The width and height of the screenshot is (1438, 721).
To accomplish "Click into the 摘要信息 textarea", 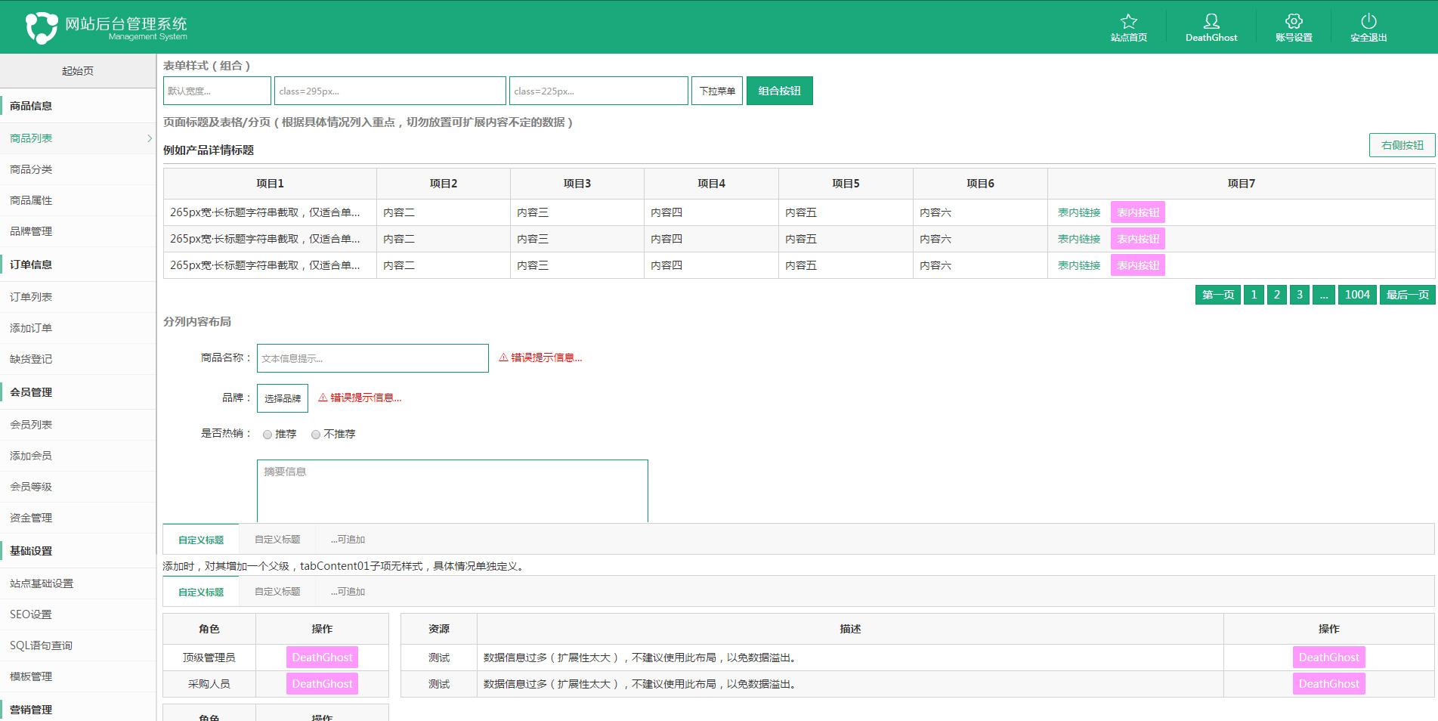I will pos(452,490).
